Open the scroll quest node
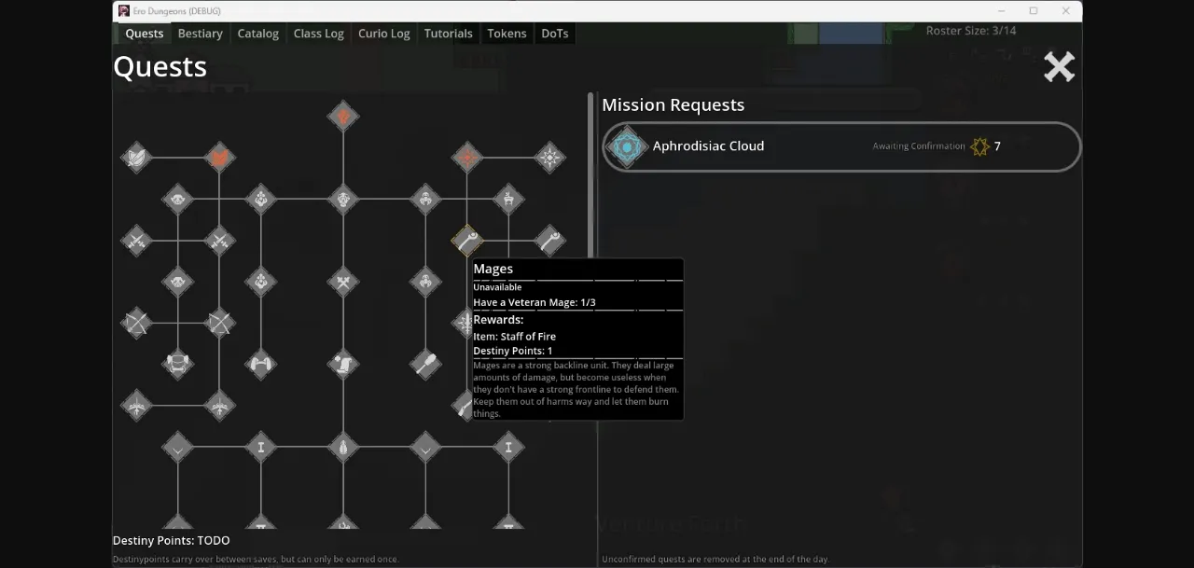The width and height of the screenshot is (1194, 568). pos(343,364)
